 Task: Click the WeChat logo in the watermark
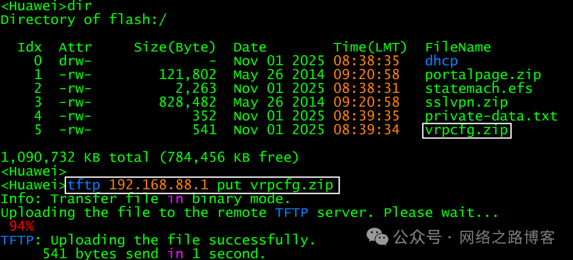[378, 237]
